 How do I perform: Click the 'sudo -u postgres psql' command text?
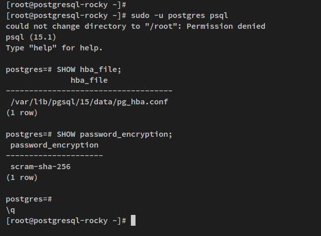tap(179, 15)
